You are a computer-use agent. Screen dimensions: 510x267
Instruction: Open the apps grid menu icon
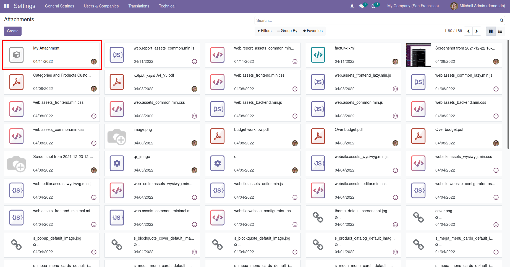[x=6, y=6]
